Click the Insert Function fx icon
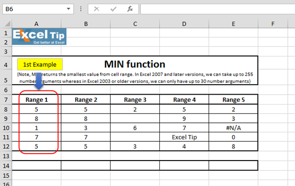Image resolution: width=295 pixels, height=186 pixels. click(x=130, y=9)
